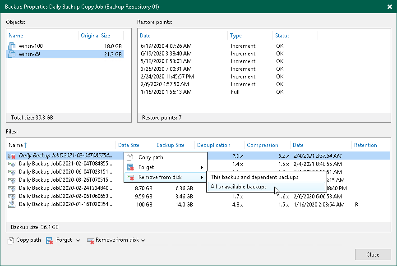Click the full backup icon on the 2020-01-16 file
The height and width of the screenshot is (266, 397).
(12, 205)
